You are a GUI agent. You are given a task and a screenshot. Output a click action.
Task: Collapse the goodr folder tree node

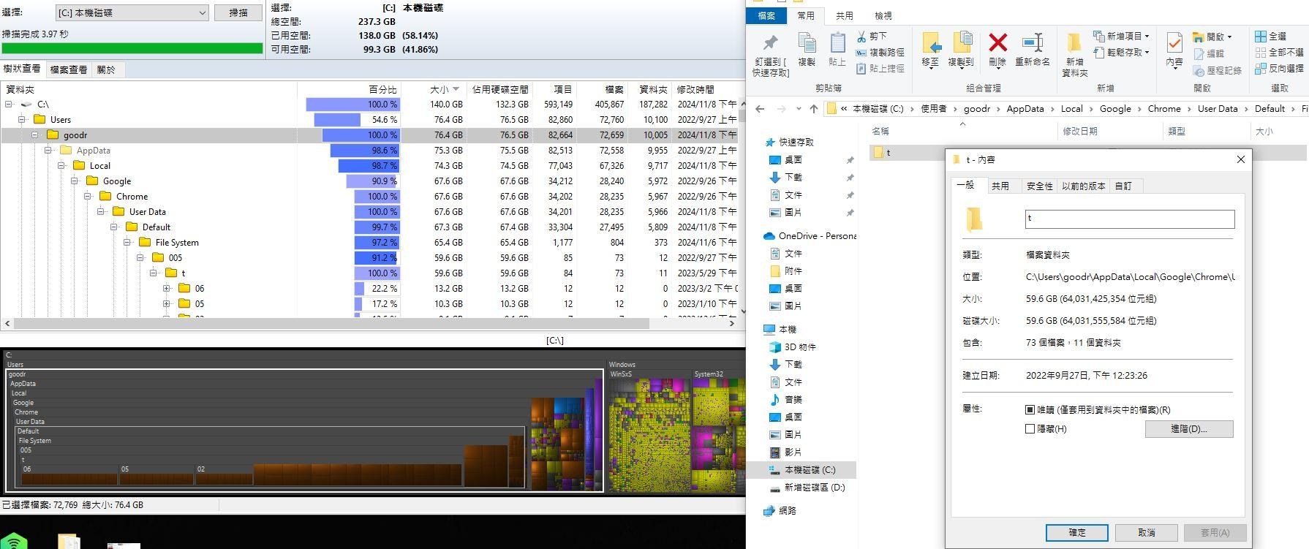tap(34, 135)
